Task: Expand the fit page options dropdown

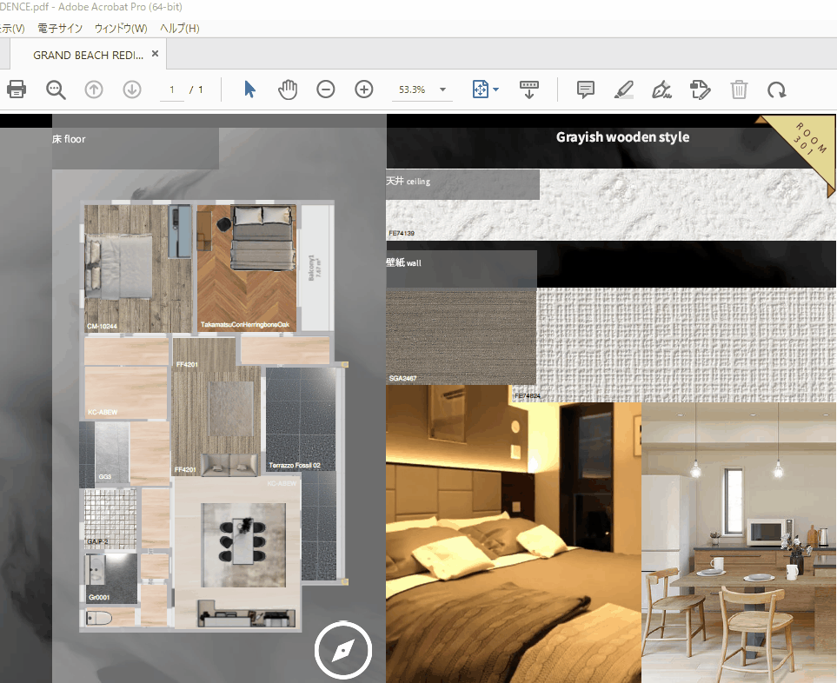Action: coord(495,90)
